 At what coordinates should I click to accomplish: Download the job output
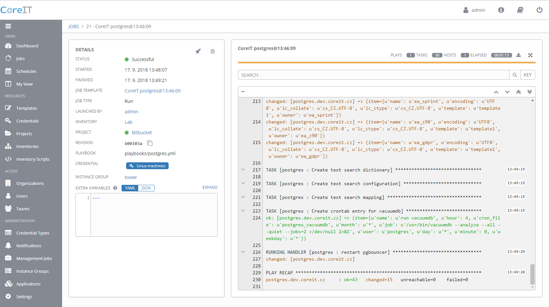tap(519, 55)
